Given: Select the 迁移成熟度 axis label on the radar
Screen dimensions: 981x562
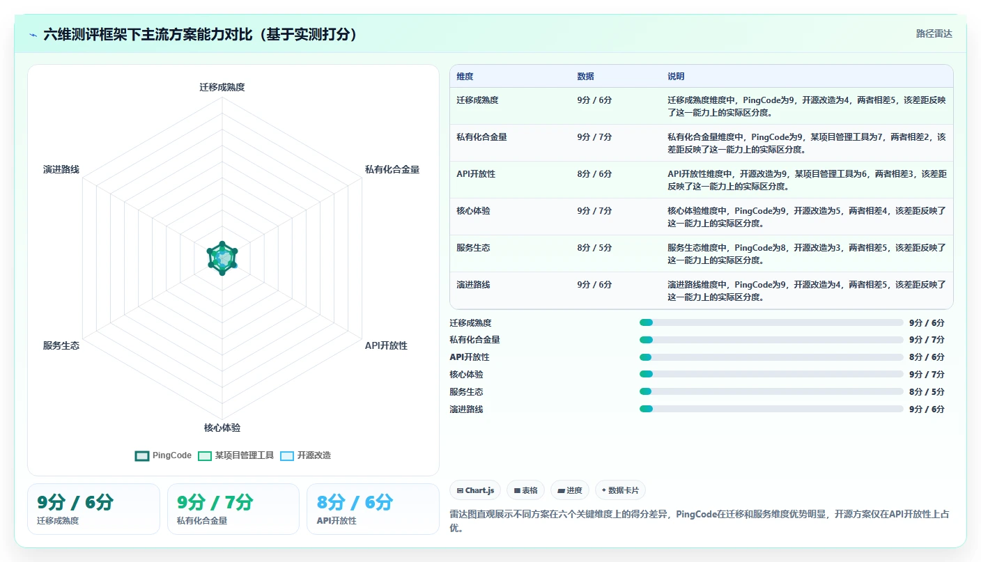Looking at the screenshot, I should [x=222, y=87].
